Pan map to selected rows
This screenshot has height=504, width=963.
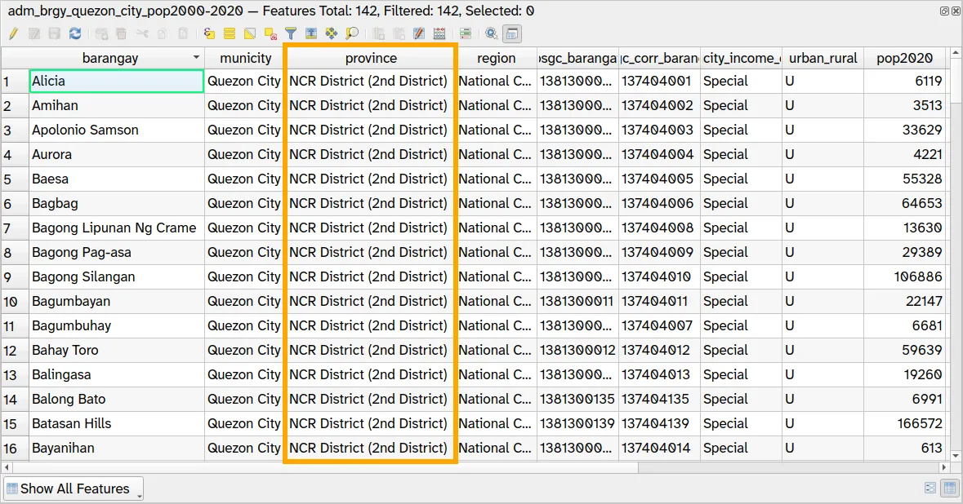[x=332, y=34]
